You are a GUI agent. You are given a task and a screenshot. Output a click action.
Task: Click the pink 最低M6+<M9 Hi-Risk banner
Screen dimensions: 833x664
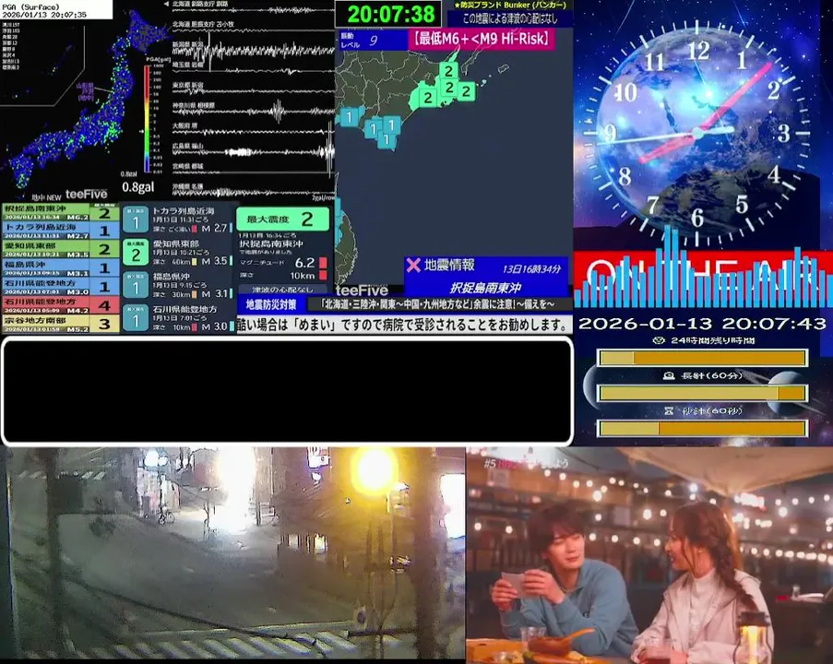click(482, 39)
